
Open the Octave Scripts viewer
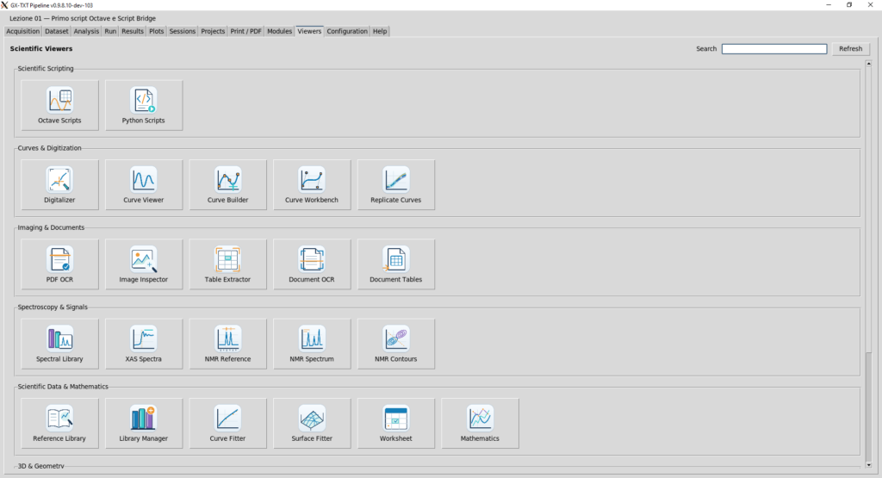59,105
